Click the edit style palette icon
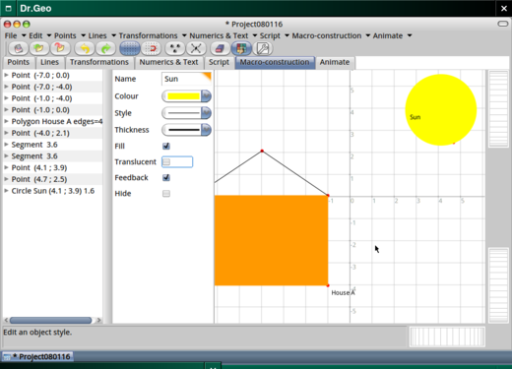The height and width of the screenshot is (369, 512). (x=241, y=48)
